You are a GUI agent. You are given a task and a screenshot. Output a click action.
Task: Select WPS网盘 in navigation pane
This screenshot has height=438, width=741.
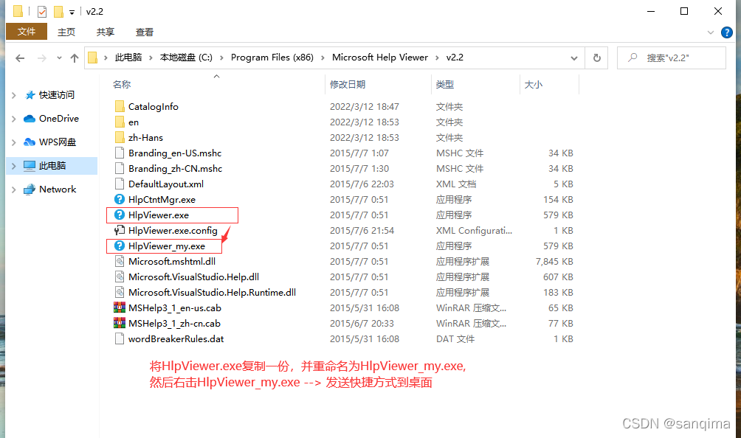(58, 142)
